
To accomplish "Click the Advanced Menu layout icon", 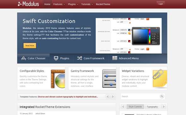I will click(115, 58).
